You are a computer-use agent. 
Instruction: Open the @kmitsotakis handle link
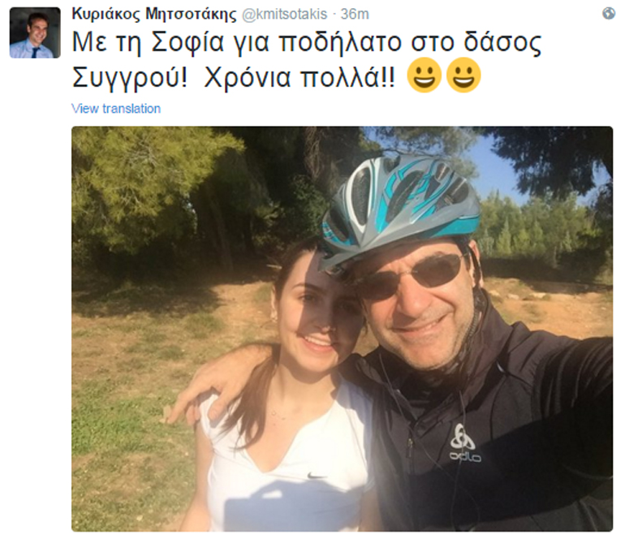[x=285, y=15]
